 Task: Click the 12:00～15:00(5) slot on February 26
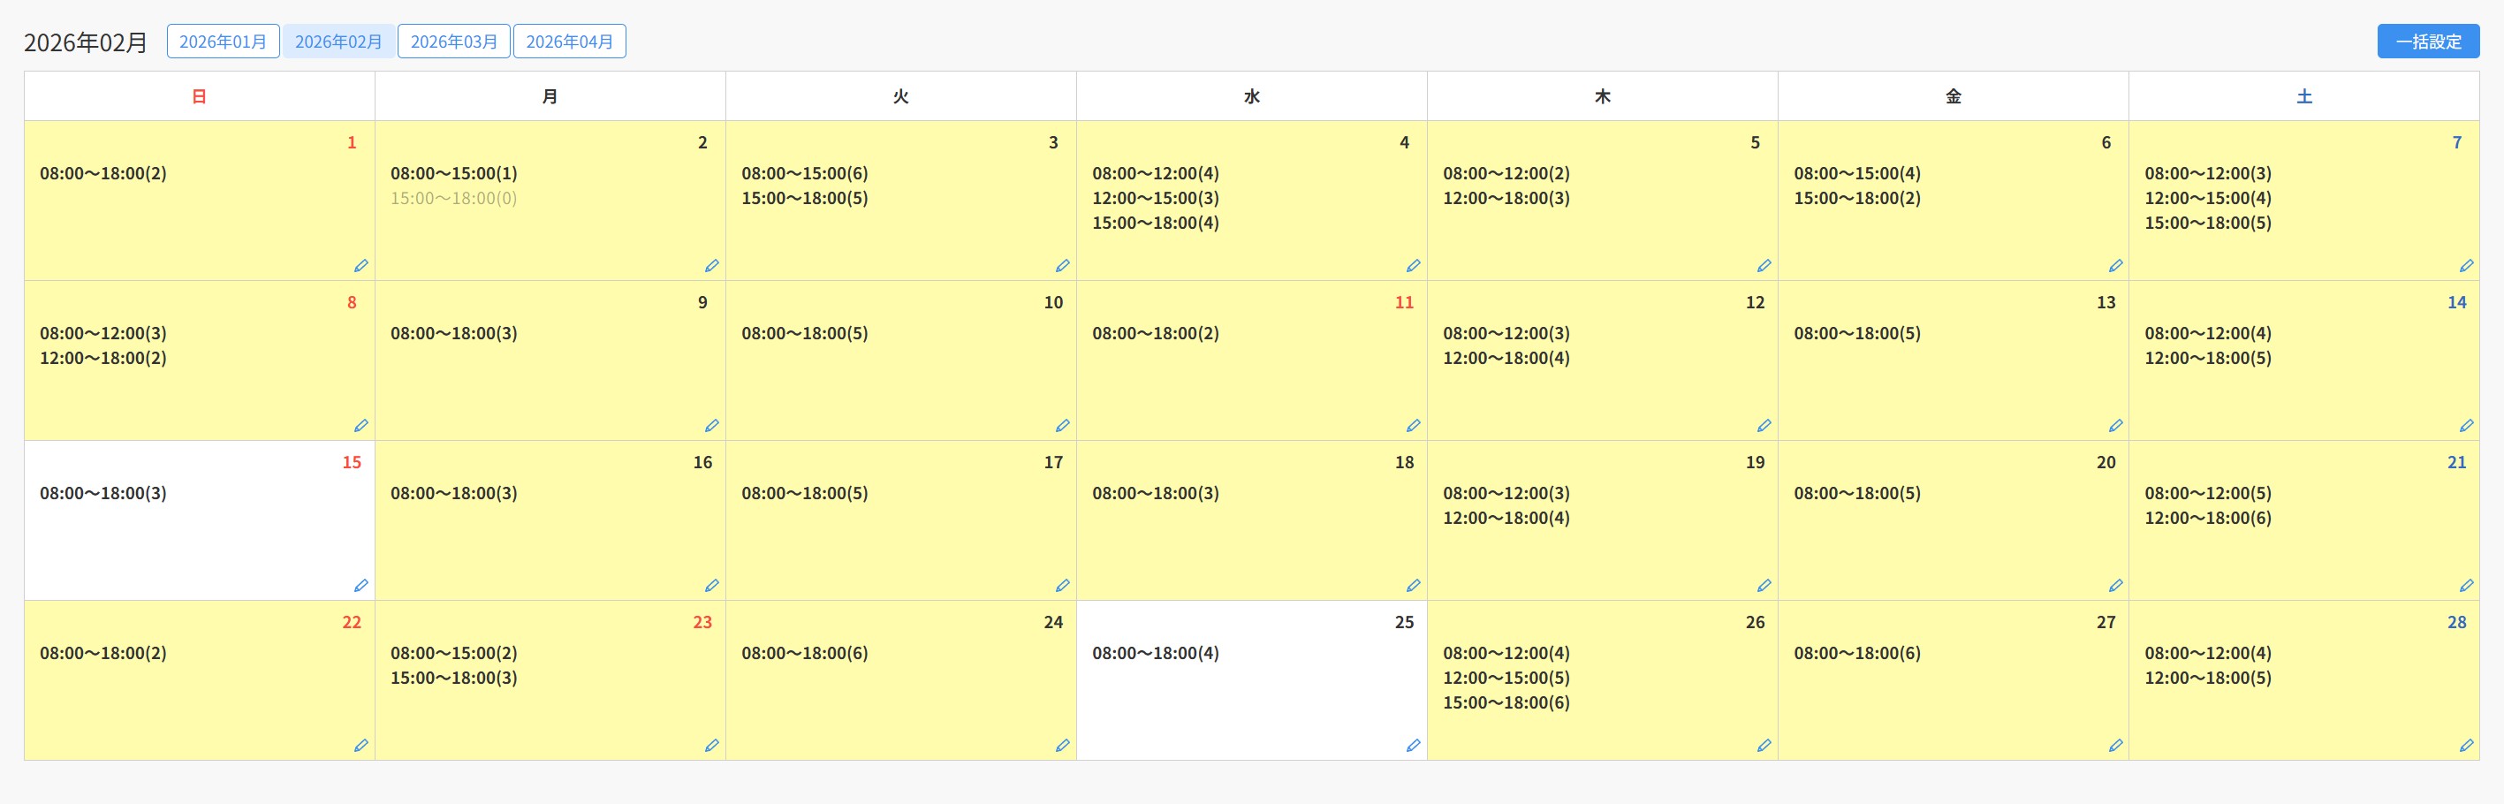point(1506,678)
